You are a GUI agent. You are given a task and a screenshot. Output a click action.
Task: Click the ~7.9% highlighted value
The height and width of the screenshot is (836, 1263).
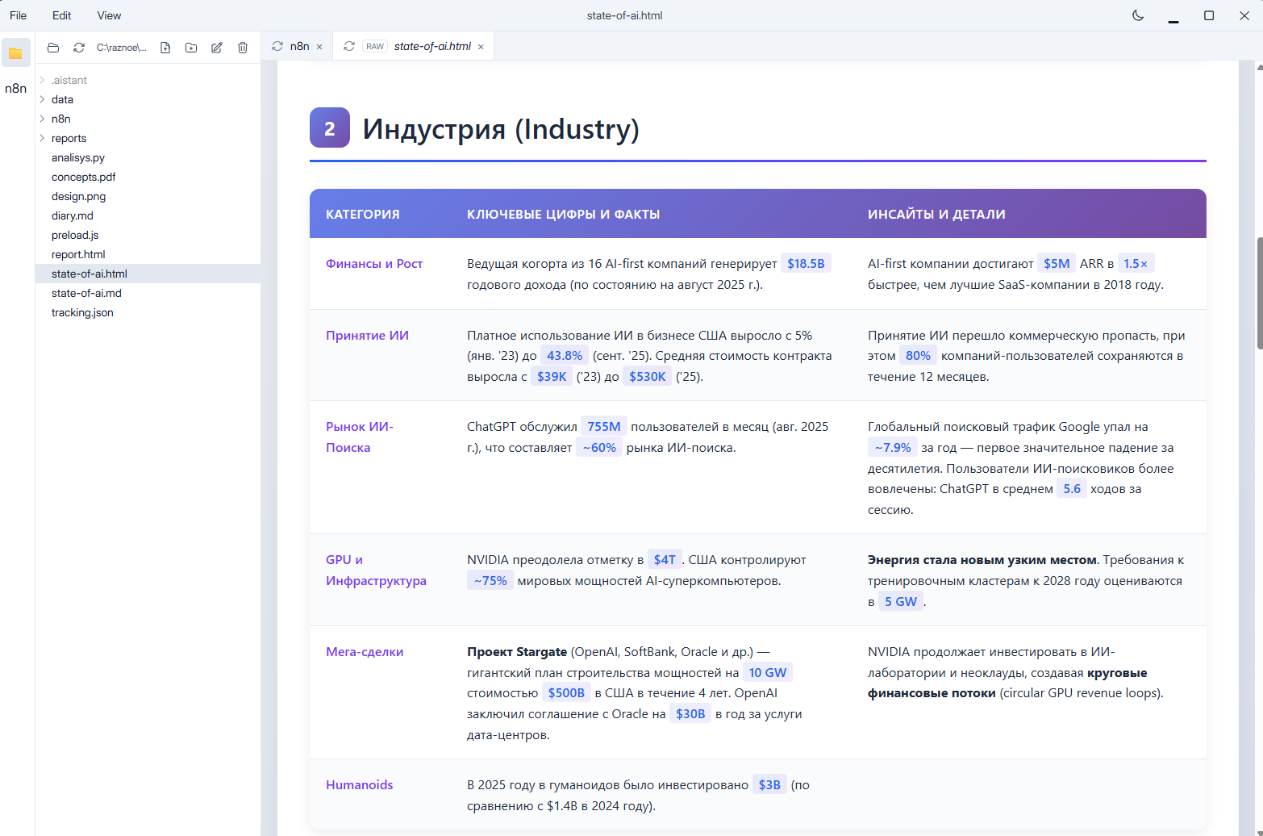pyautogui.click(x=893, y=447)
